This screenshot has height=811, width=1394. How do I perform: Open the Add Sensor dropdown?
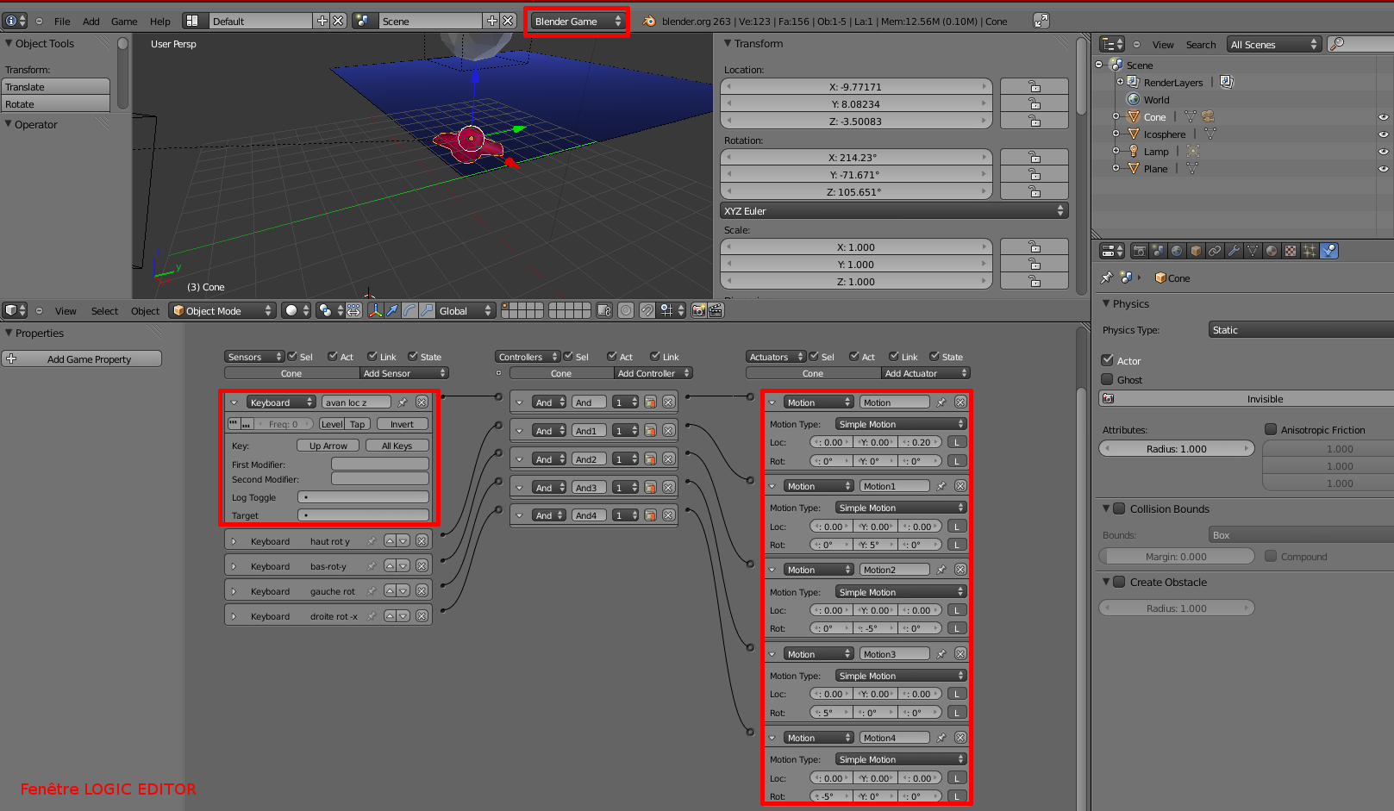(404, 373)
